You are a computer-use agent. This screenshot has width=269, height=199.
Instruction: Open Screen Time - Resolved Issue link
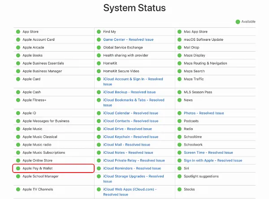(x=208, y=153)
